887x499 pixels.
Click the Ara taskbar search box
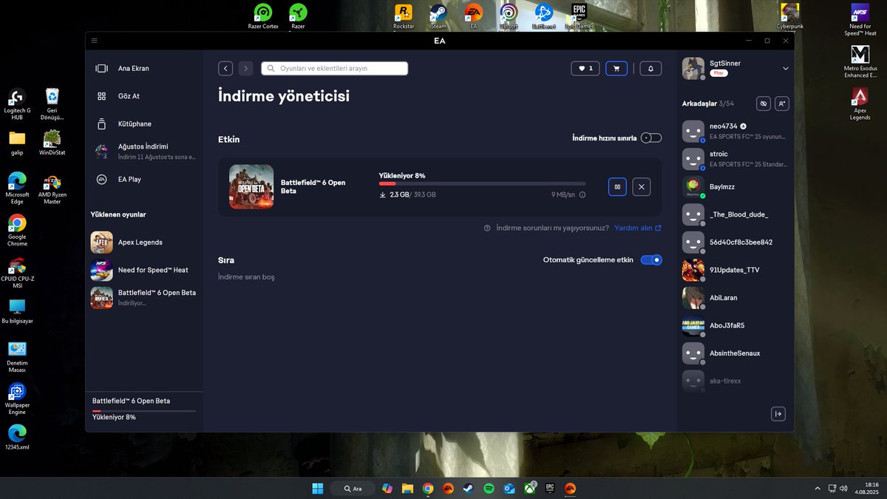click(x=353, y=489)
